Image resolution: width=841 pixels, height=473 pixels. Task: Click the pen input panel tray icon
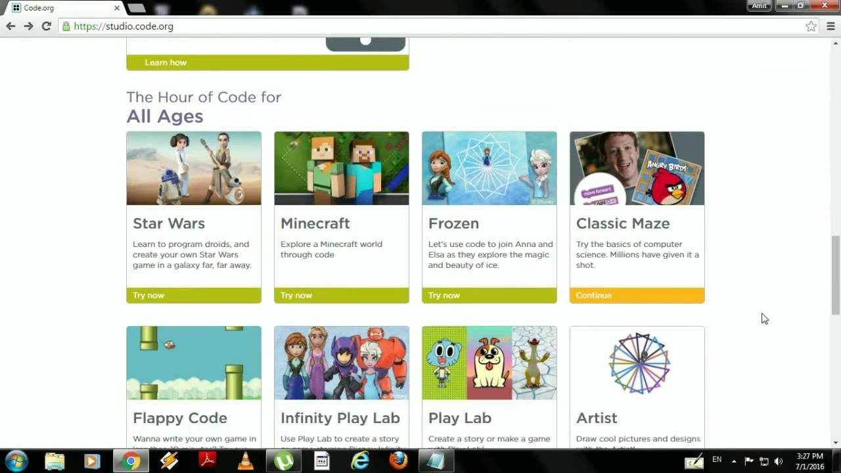point(694,462)
